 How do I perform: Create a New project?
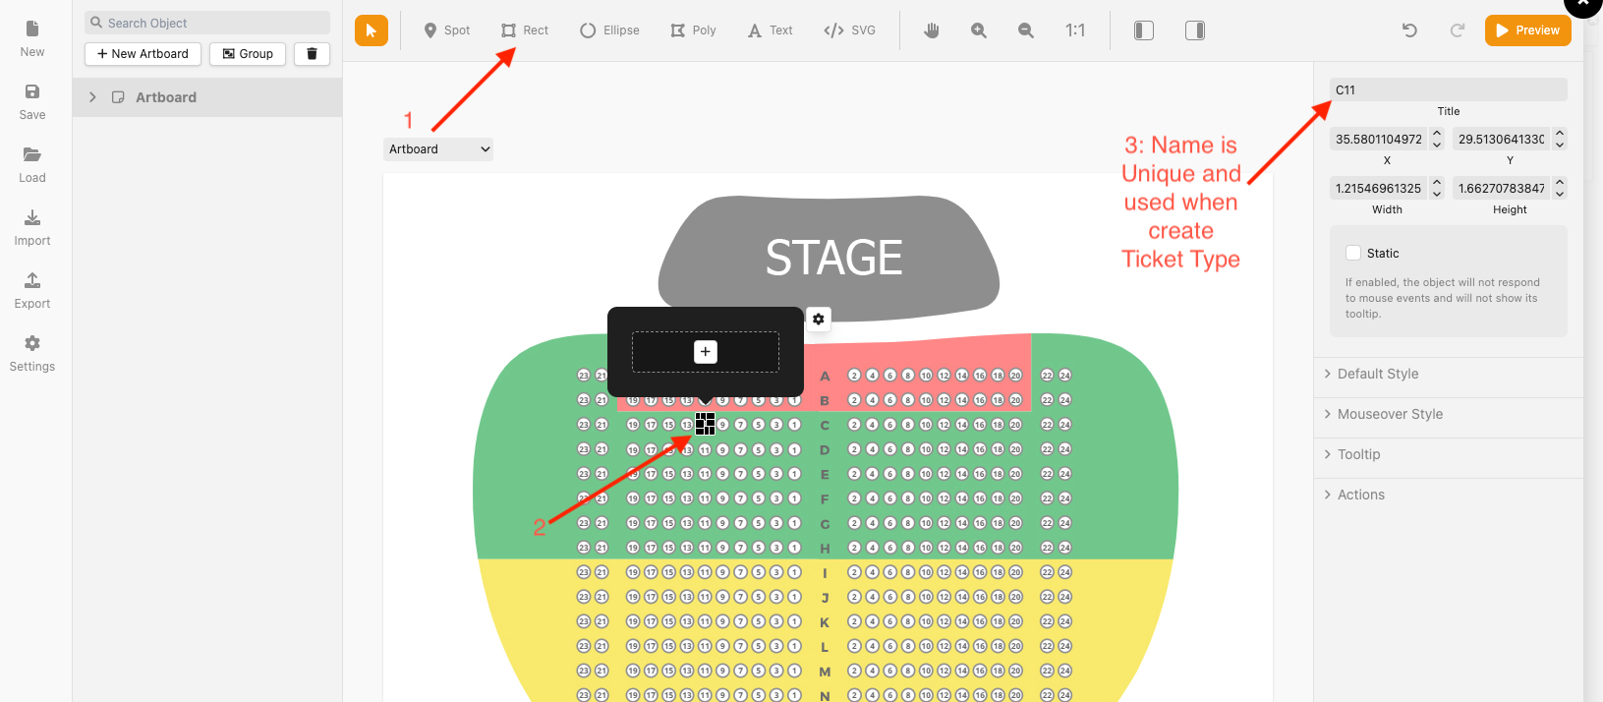point(32,39)
